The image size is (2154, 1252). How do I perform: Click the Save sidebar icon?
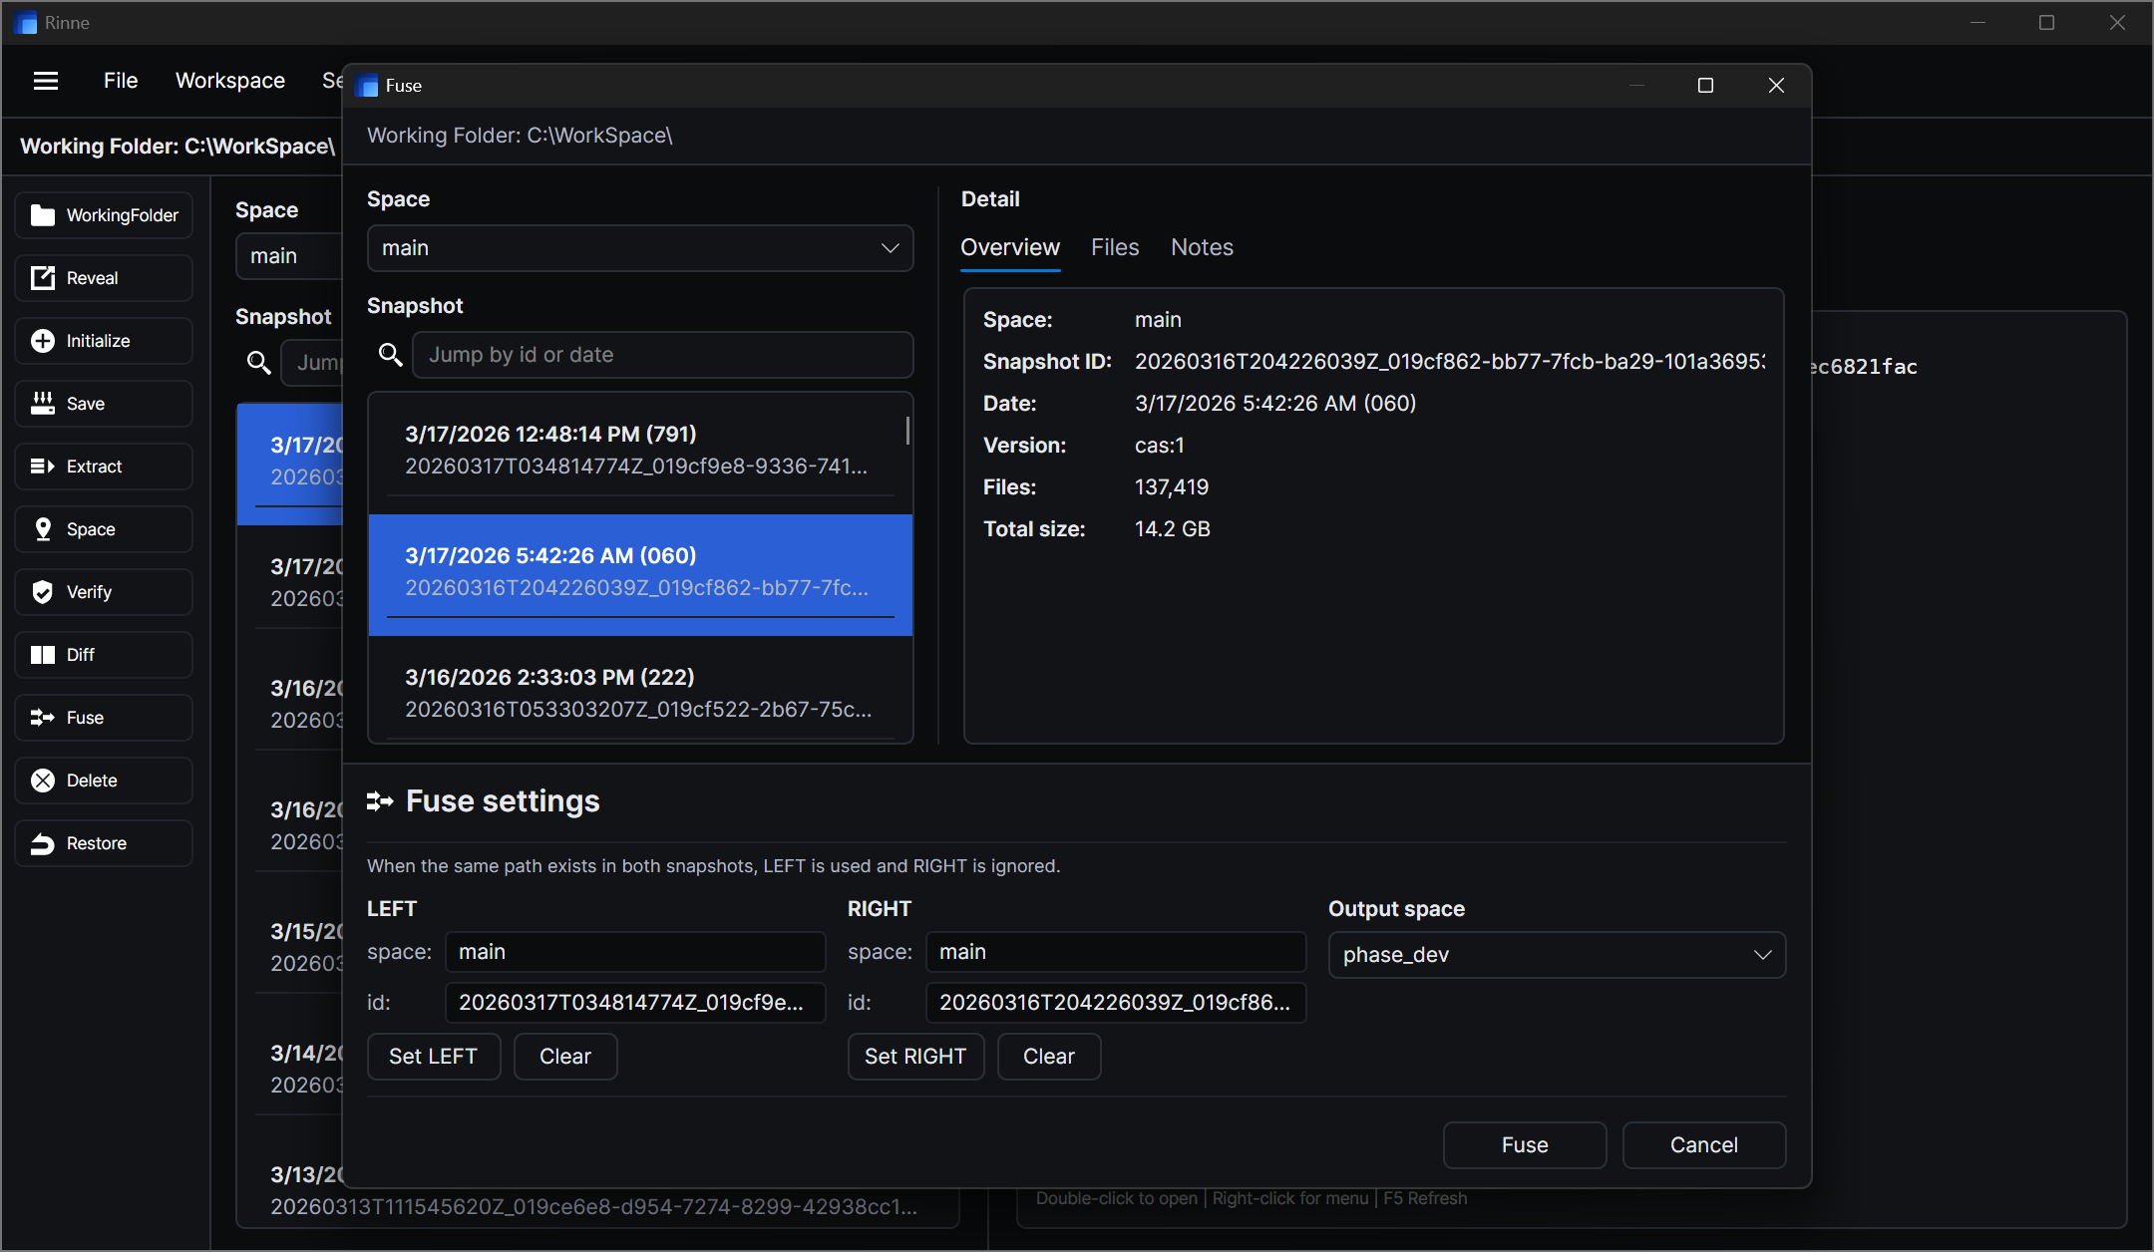[x=43, y=404]
